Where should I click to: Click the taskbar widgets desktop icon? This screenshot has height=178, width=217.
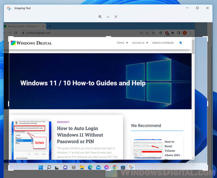click(x=74, y=167)
